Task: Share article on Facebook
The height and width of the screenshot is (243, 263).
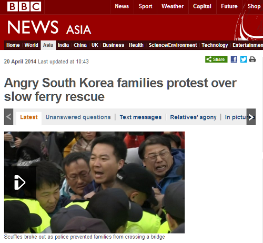Action: coord(234,59)
